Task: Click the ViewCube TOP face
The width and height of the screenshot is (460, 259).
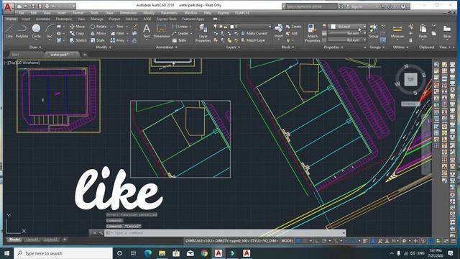Action: (410, 79)
